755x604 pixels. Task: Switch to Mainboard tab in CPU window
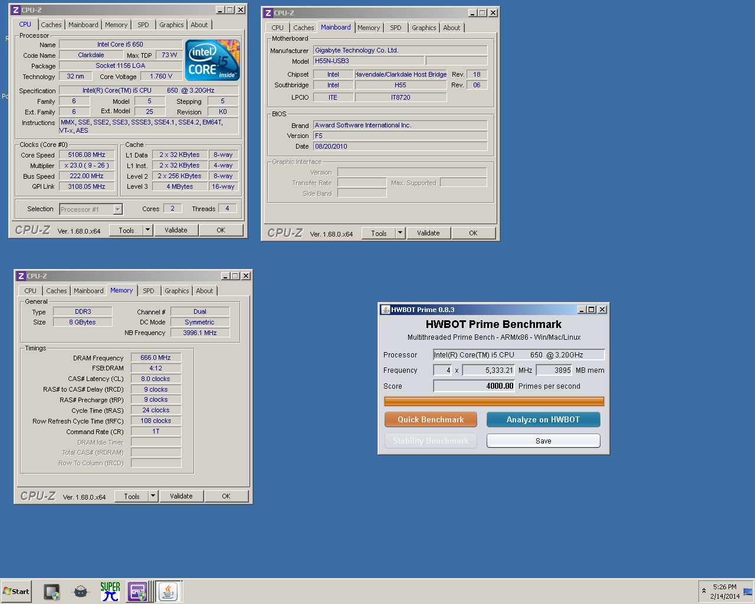pyautogui.click(x=83, y=25)
